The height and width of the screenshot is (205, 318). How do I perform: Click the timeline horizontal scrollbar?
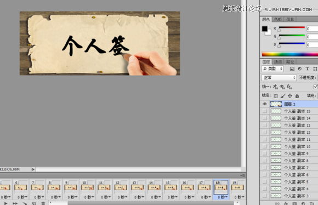(x=150, y=203)
